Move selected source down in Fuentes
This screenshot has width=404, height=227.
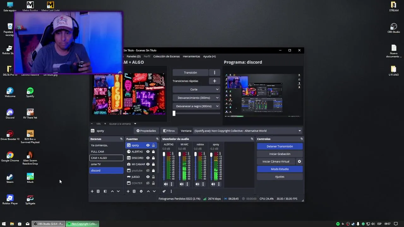pyautogui.click(x=154, y=191)
